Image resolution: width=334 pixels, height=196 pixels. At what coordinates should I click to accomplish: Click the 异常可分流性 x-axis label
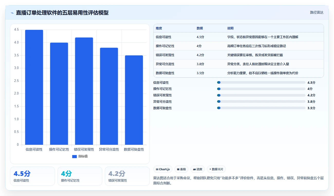(x=109, y=149)
